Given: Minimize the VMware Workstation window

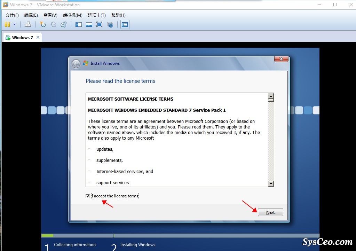Looking at the screenshot, I should click(319, 5).
